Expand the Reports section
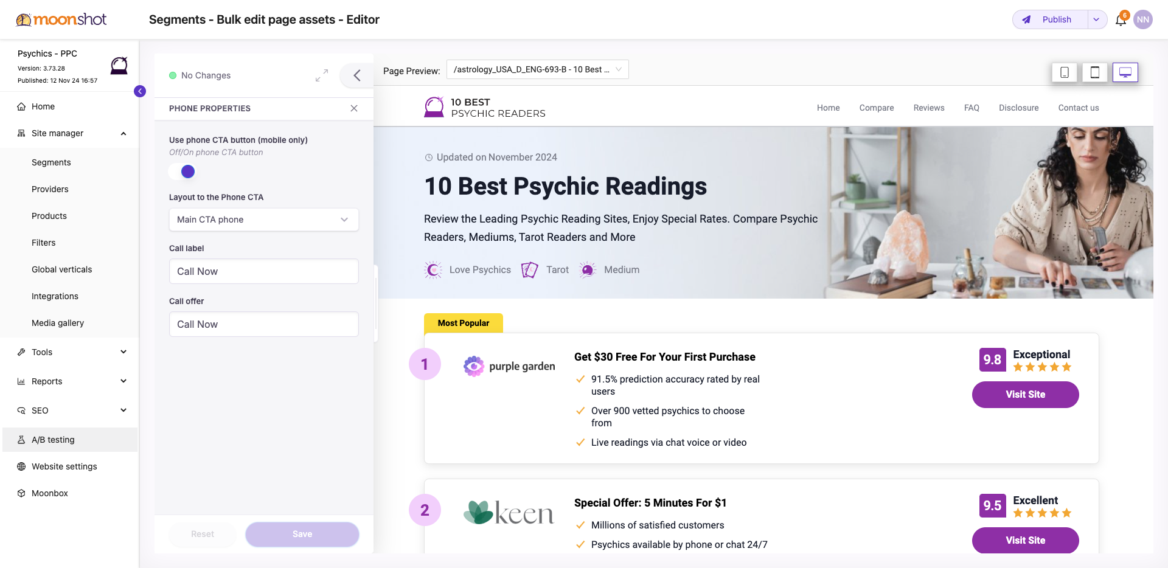This screenshot has width=1168, height=568. (123, 381)
